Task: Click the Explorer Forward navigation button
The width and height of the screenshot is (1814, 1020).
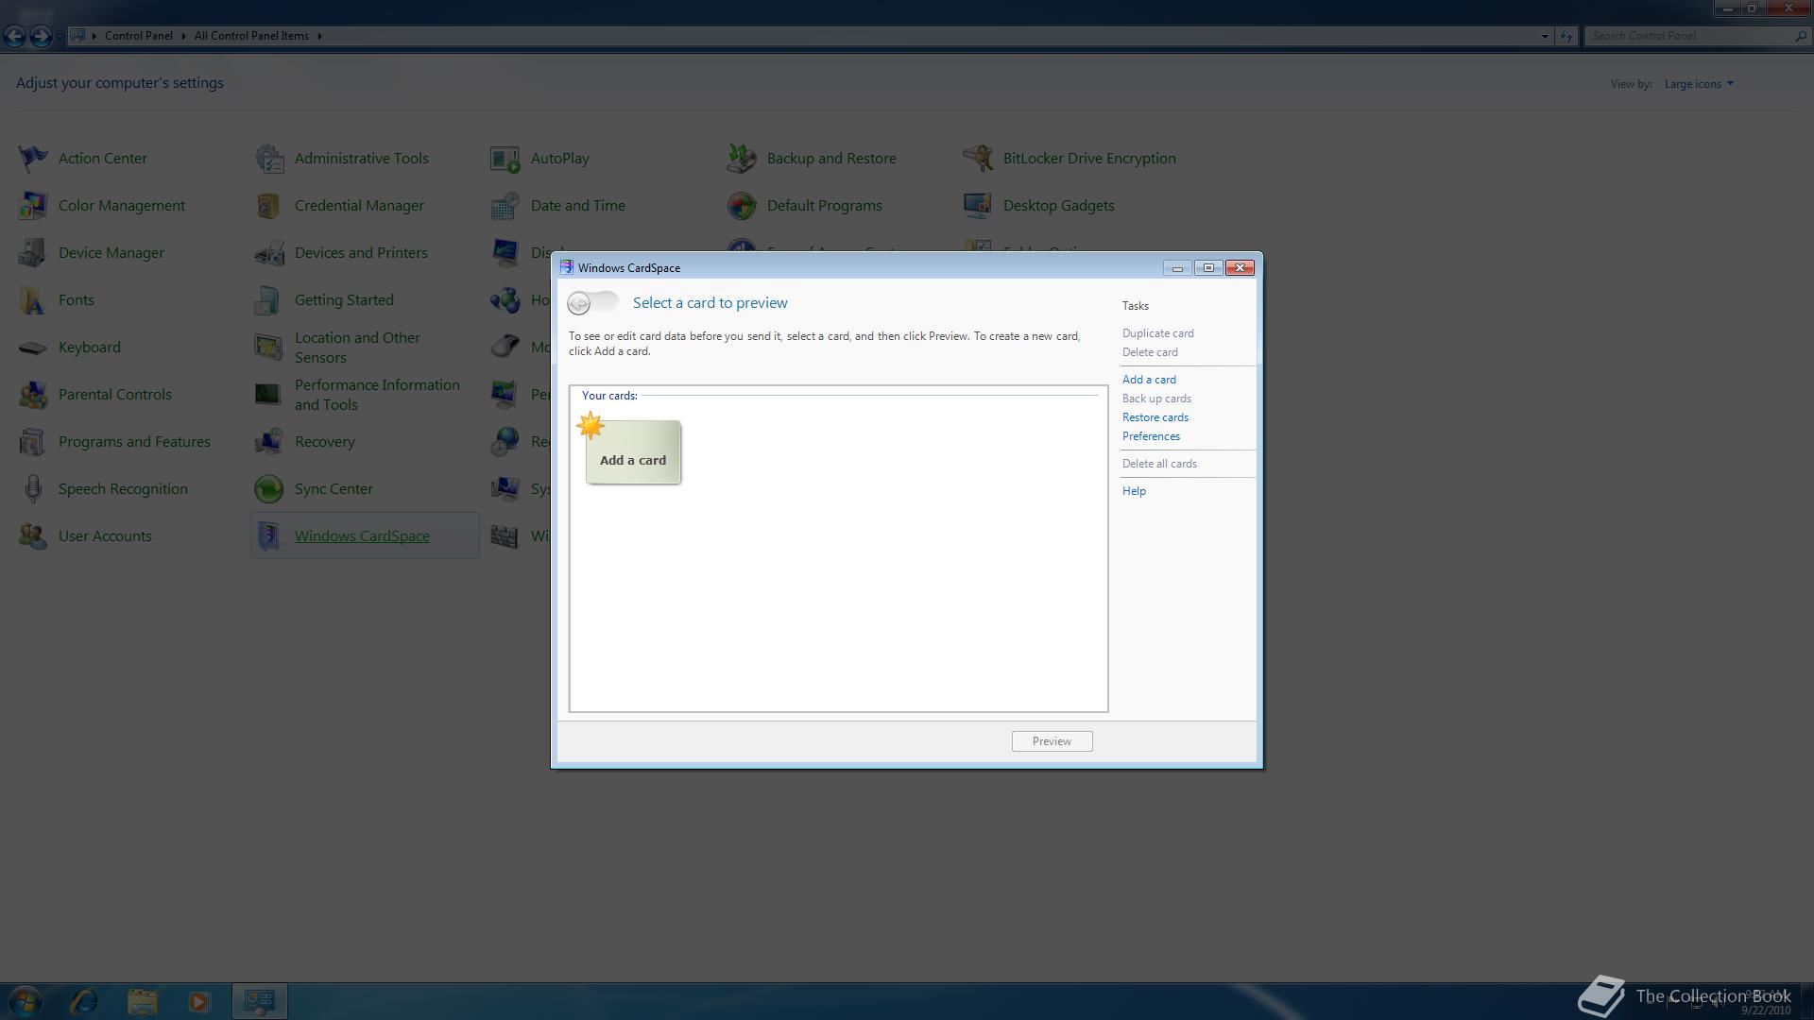Action: [41, 36]
